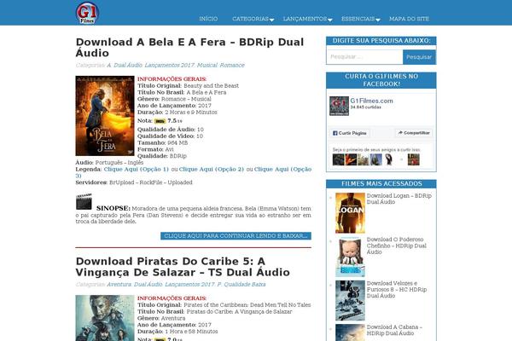
Task: Click the Pesquisar search button
Action: point(419,57)
